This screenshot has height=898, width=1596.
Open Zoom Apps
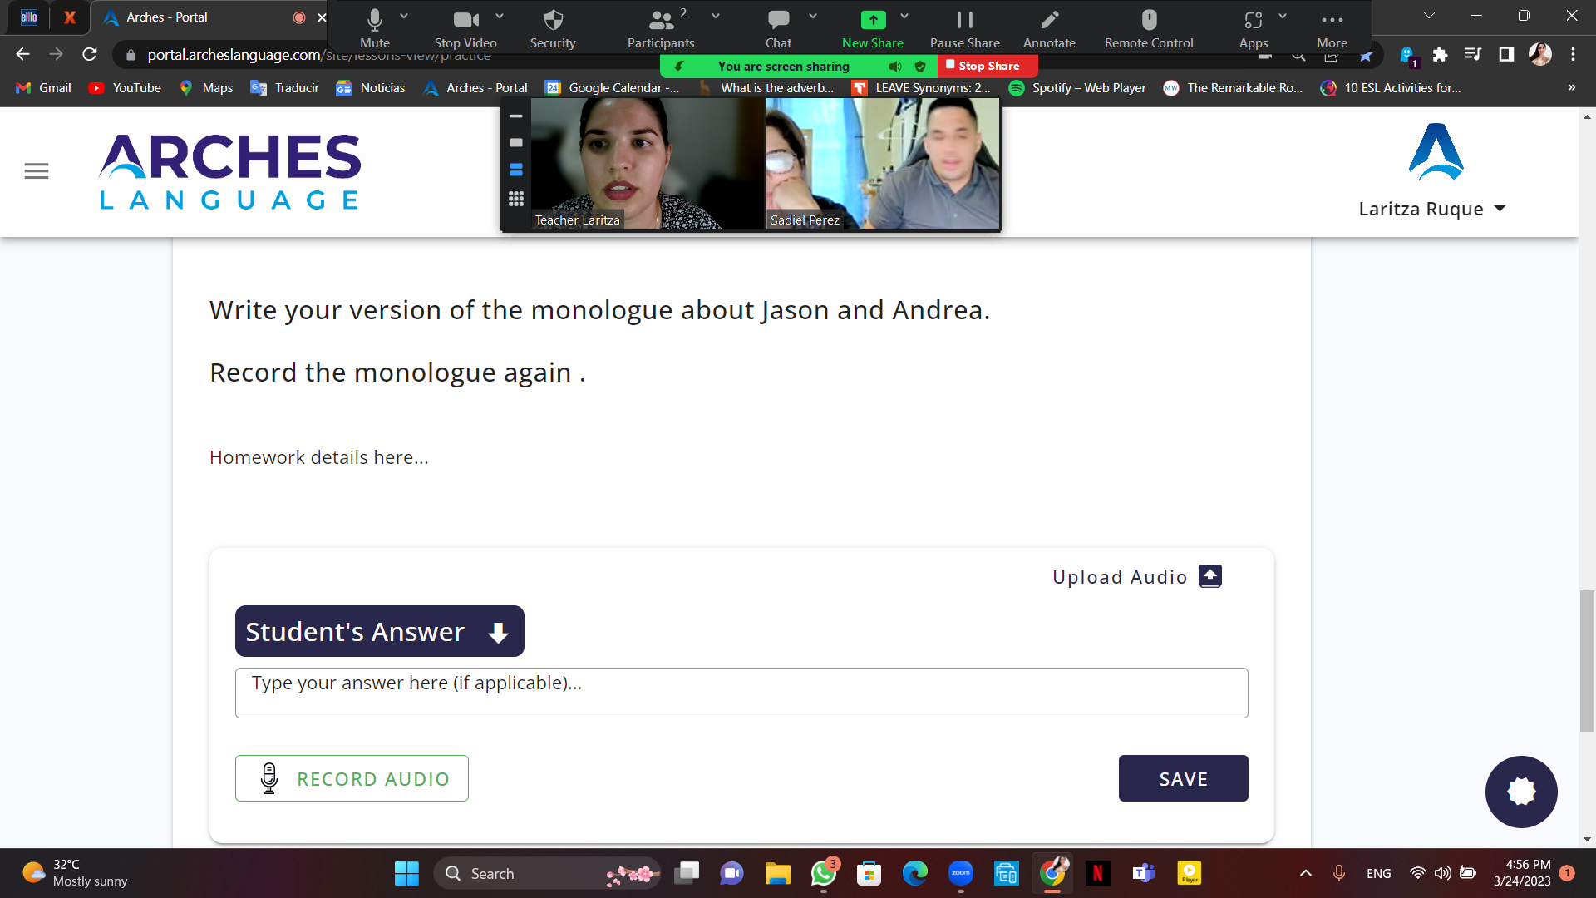(1254, 28)
